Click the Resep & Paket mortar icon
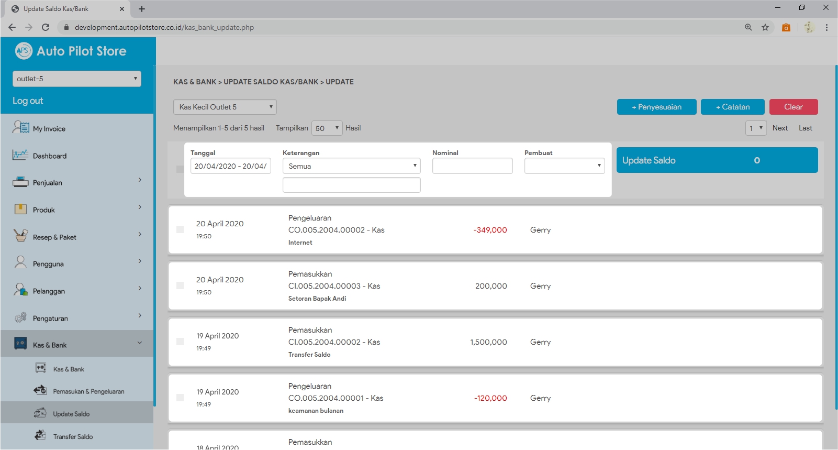Viewport: 838px width, 450px height. click(x=20, y=236)
